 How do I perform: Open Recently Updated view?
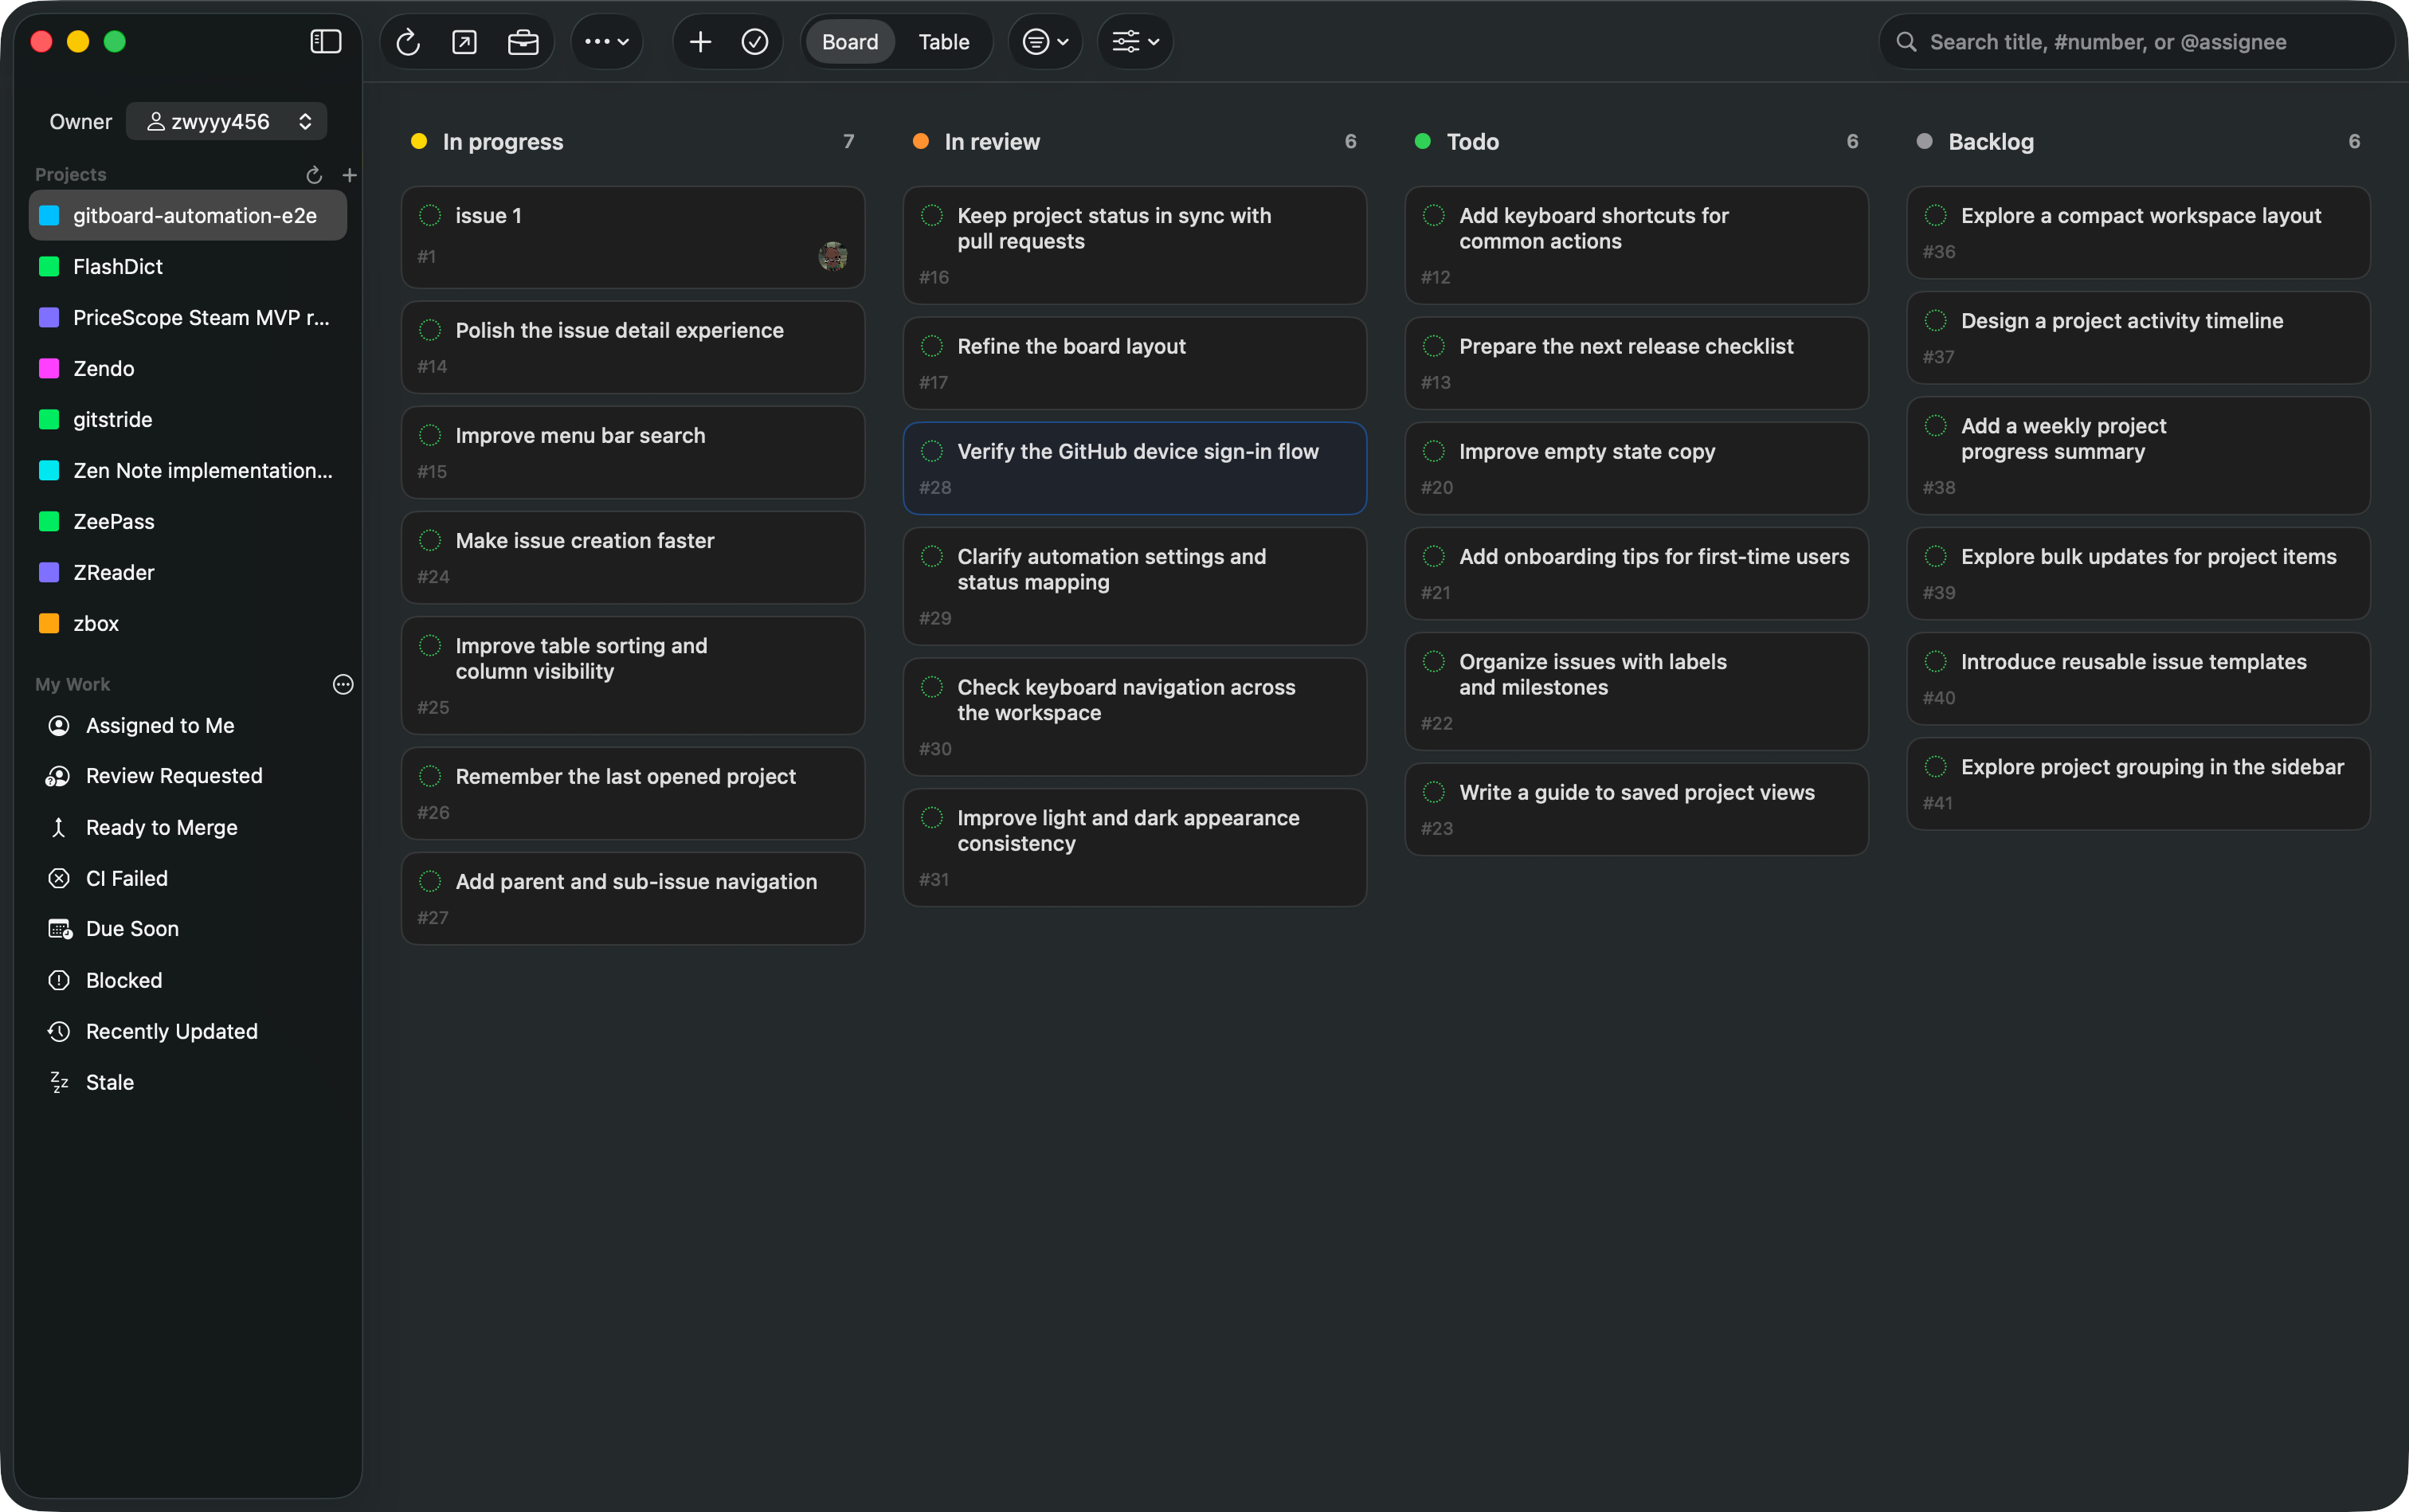[x=188, y=1032]
